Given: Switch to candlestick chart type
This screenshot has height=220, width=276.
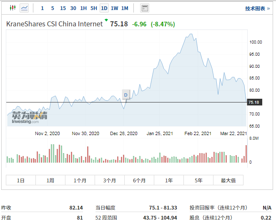Looking at the screenshot, I should (x=13, y=8).
